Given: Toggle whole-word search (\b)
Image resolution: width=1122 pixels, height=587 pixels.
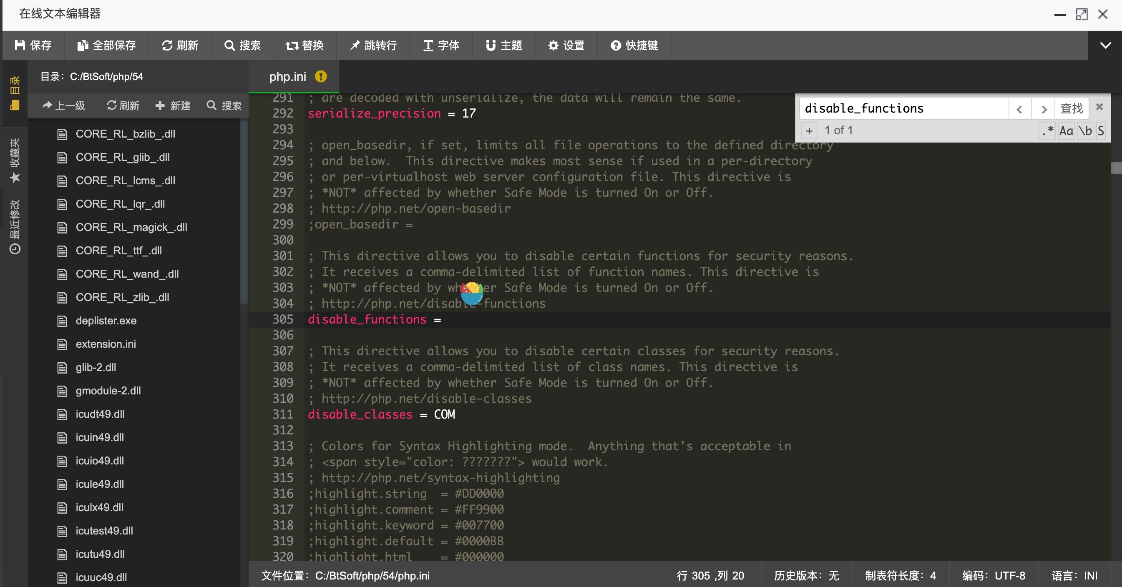Looking at the screenshot, I should pyautogui.click(x=1085, y=130).
